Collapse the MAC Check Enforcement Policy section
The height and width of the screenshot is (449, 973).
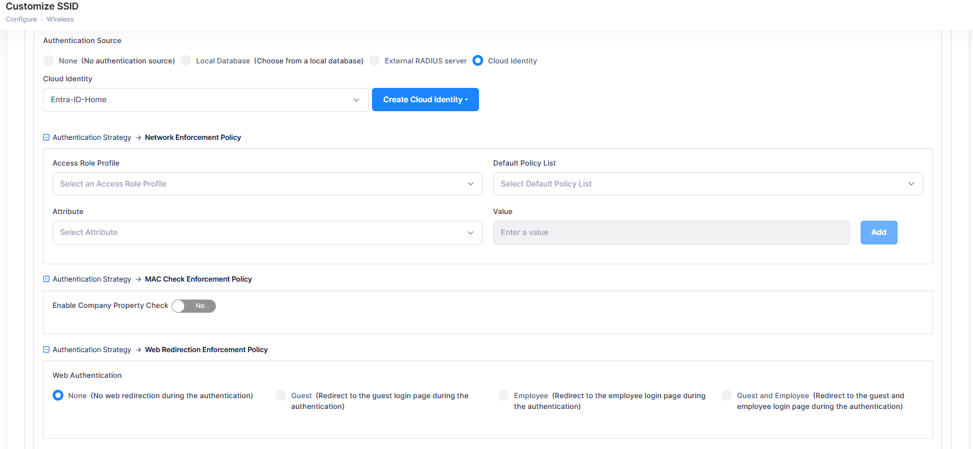pos(47,279)
